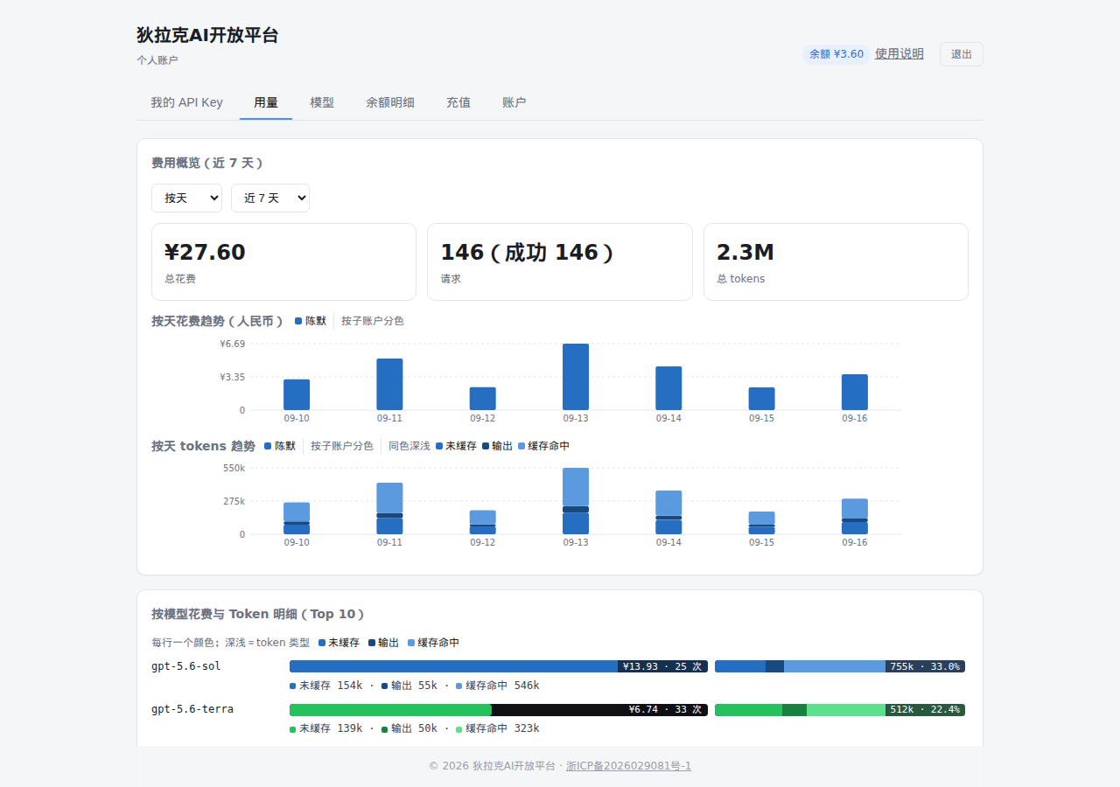Go to the 充值 tab
Viewport: 1120px width, 787px height.
point(458,102)
